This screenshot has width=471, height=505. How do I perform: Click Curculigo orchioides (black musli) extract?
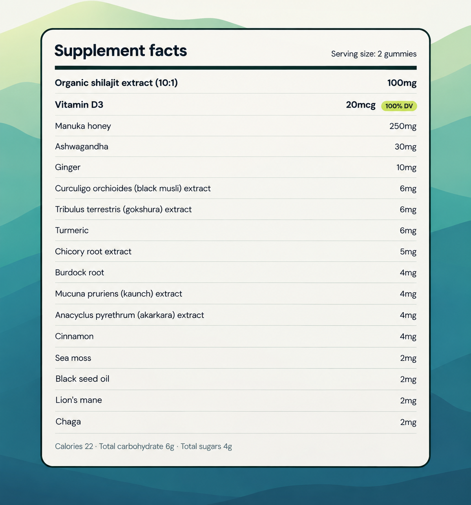pyautogui.click(x=133, y=188)
